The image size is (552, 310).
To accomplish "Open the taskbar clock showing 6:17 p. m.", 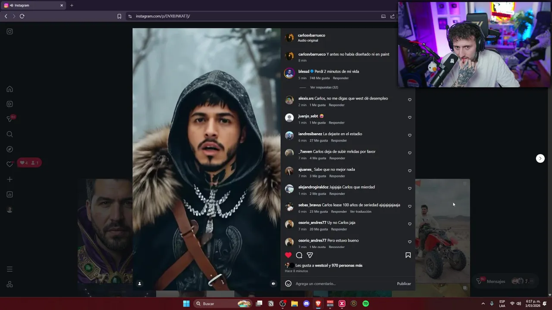I will (x=533, y=304).
